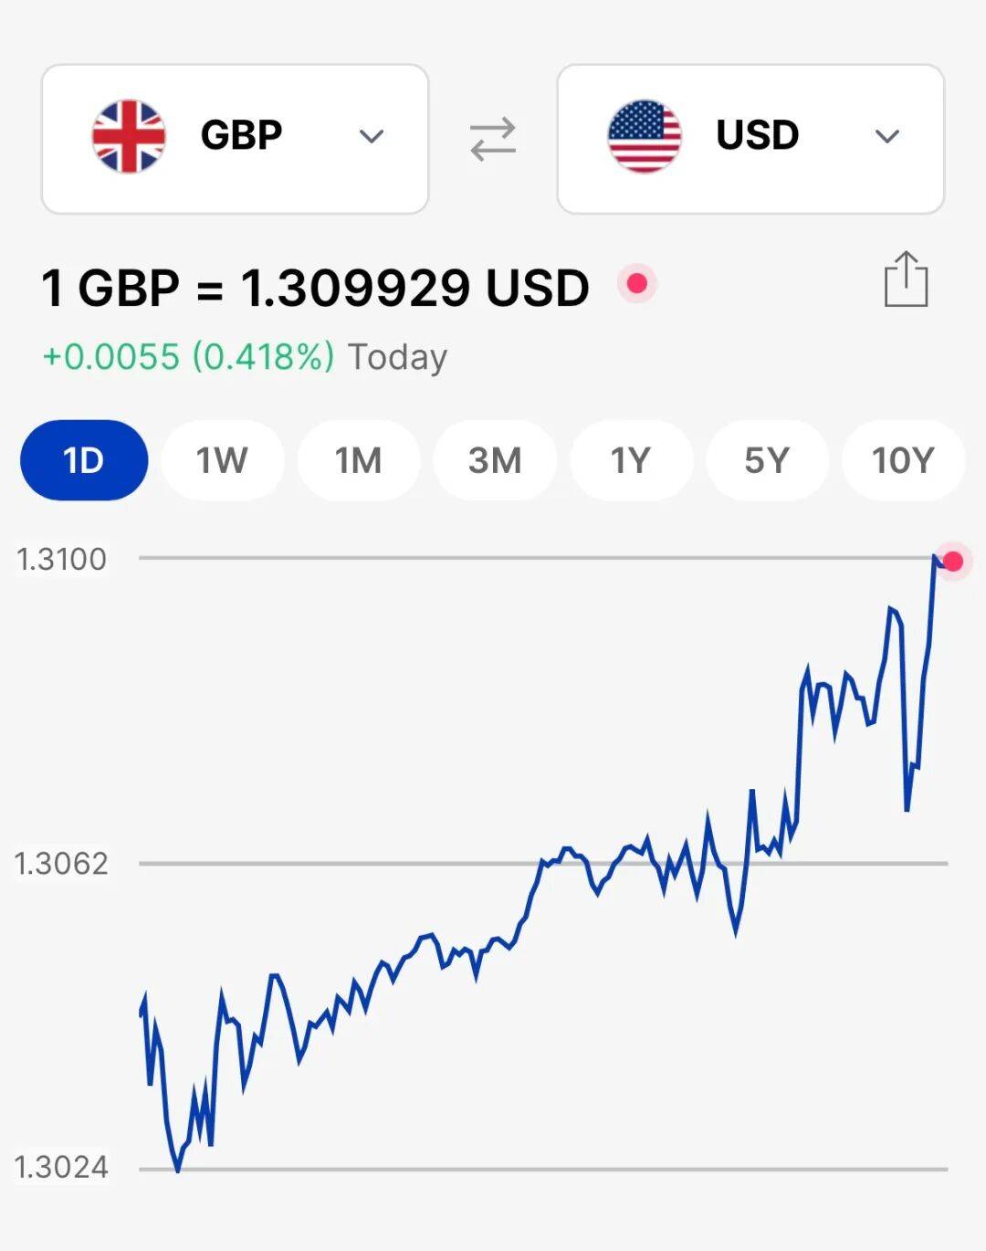Switch to the 1W chart range
This screenshot has height=1251, width=986.
(222, 460)
